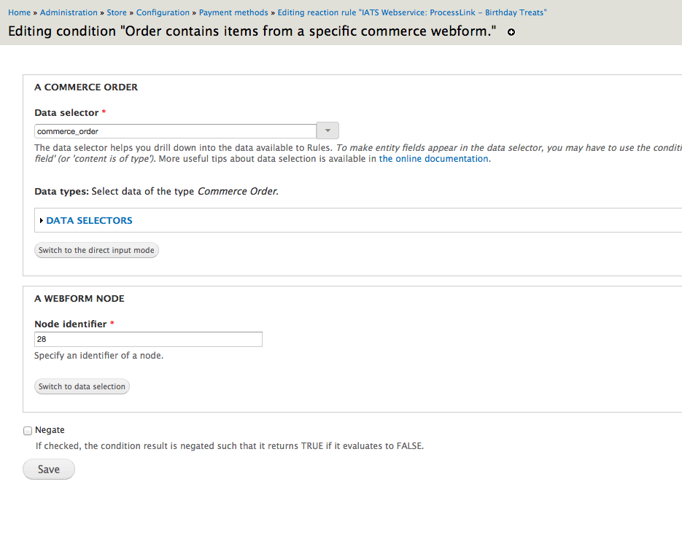This screenshot has height=546, width=682.
Task: Visit the Payment methods page
Action: (233, 12)
